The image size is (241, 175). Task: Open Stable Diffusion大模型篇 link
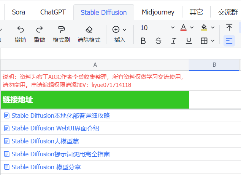[45, 141]
